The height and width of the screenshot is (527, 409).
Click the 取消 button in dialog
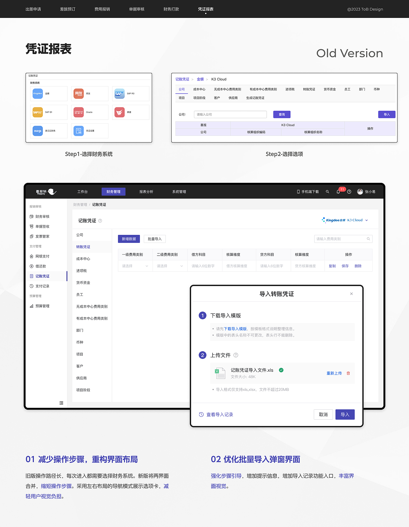[x=323, y=415]
